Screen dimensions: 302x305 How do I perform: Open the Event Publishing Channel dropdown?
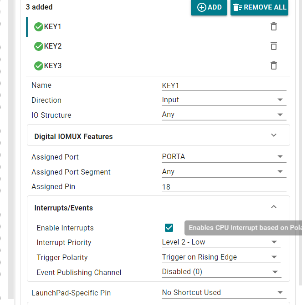221,272
